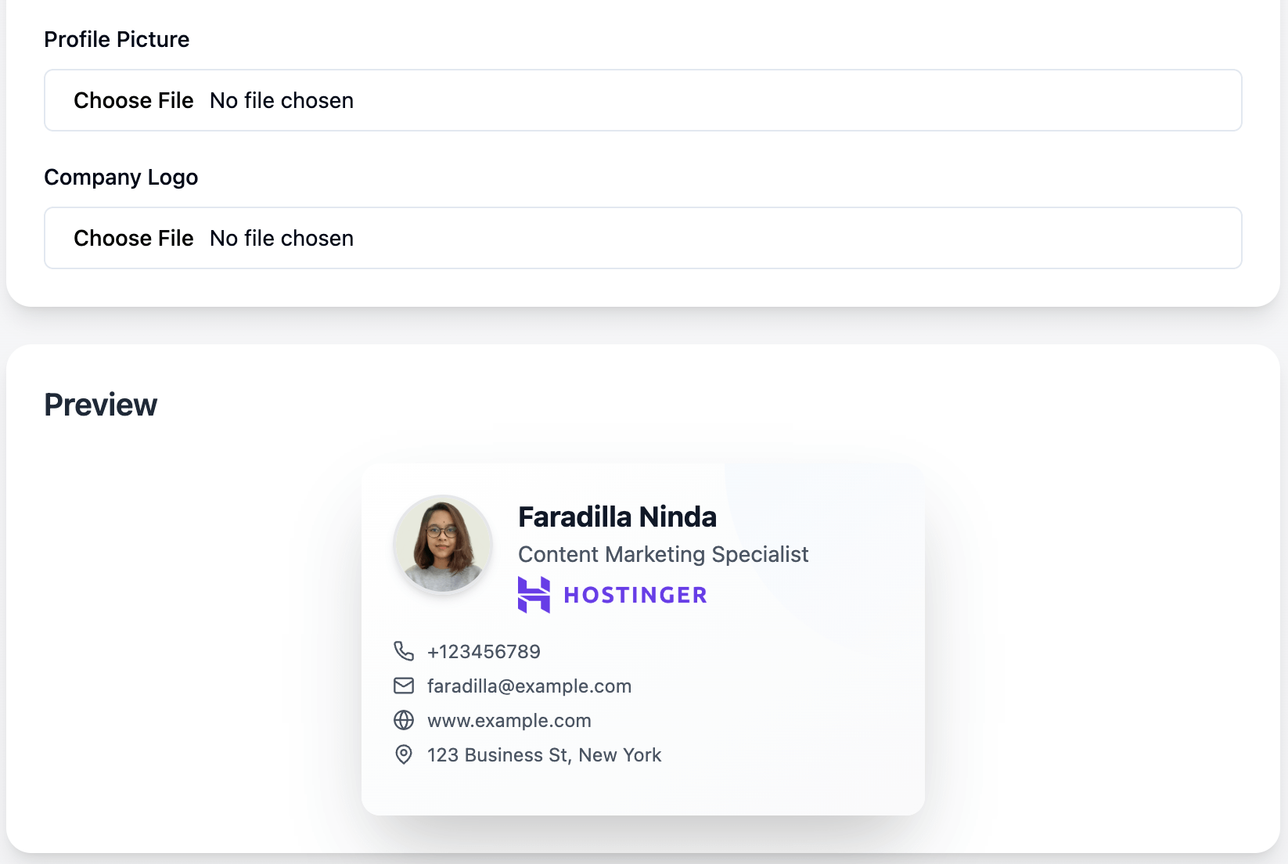Click the purple Hostinger 'H' logo mark
Image resolution: width=1288 pixels, height=864 pixels.
[534, 595]
